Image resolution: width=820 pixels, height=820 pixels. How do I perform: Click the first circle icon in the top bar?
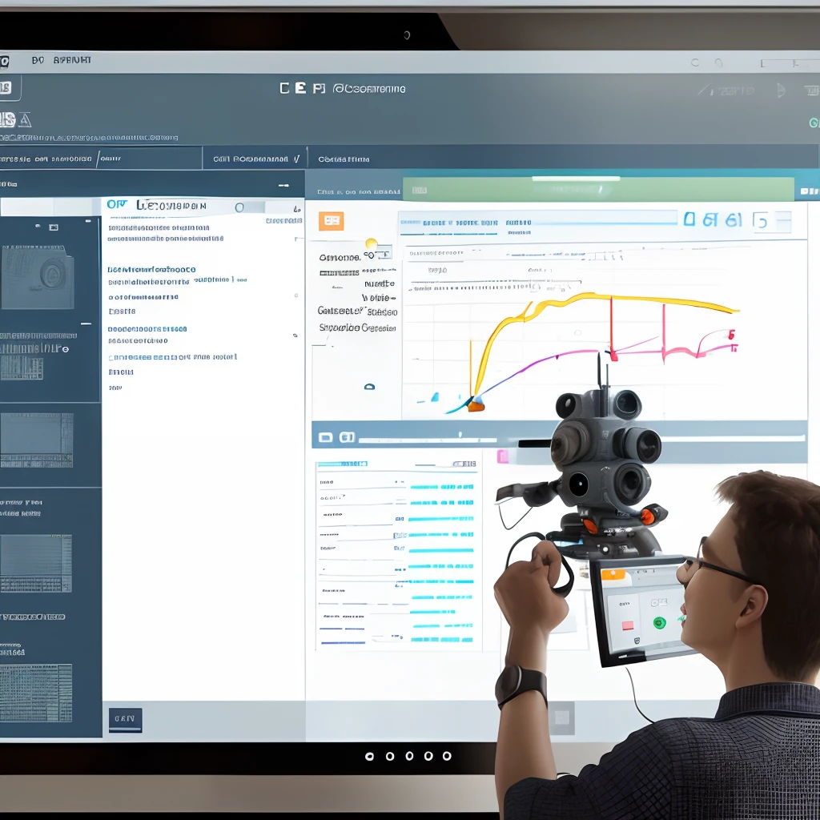click(695, 62)
